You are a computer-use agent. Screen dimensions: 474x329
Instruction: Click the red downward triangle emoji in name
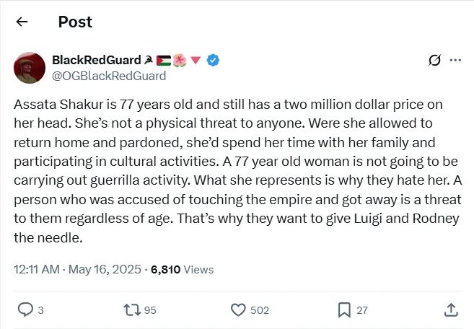[196, 61]
